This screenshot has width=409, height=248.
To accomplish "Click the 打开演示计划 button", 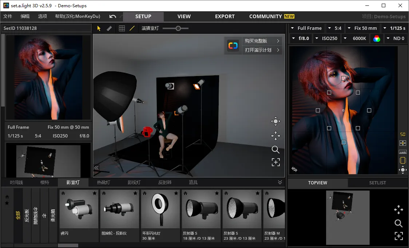I will click(262, 50).
